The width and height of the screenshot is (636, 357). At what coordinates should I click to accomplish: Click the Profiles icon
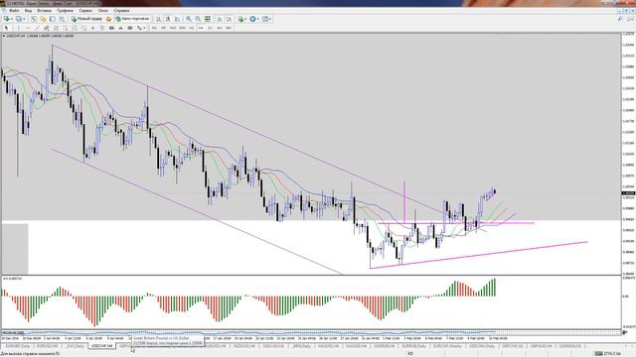tap(18, 19)
